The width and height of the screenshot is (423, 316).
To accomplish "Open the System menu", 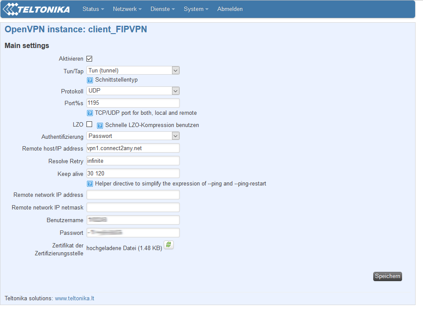I will click(x=196, y=9).
